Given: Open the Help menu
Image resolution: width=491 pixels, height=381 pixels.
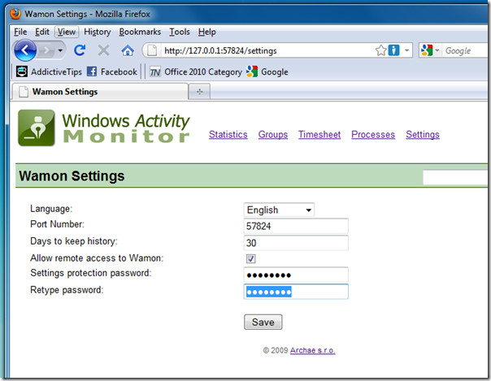Looking at the screenshot, I should tap(206, 32).
